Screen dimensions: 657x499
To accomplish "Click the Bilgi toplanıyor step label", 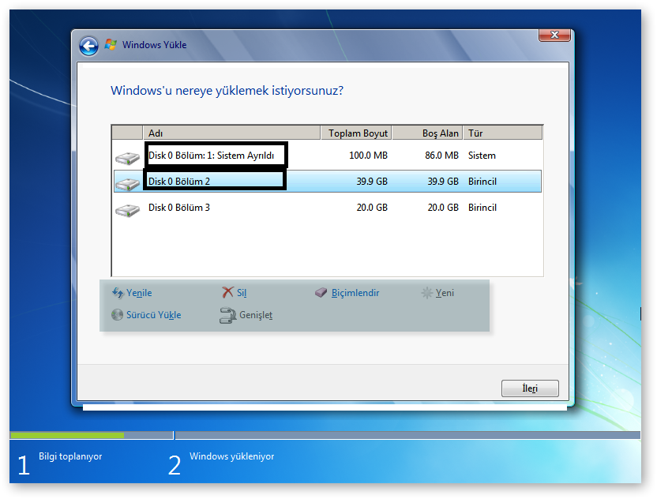I will 70,456.
